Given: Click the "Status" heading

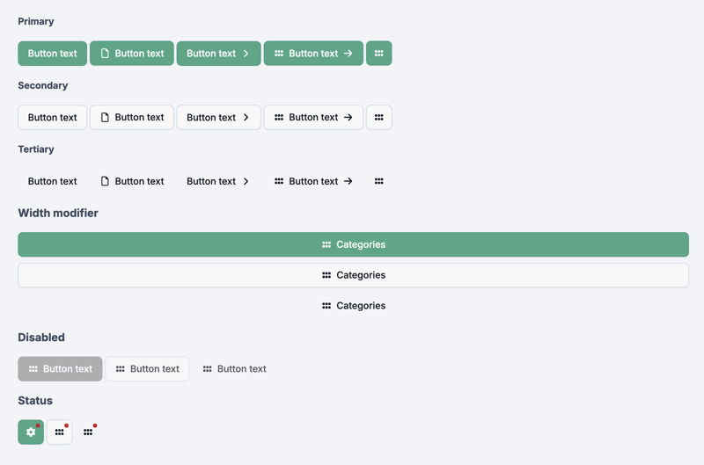Looking at the screenshot, I should coord(35,401).
